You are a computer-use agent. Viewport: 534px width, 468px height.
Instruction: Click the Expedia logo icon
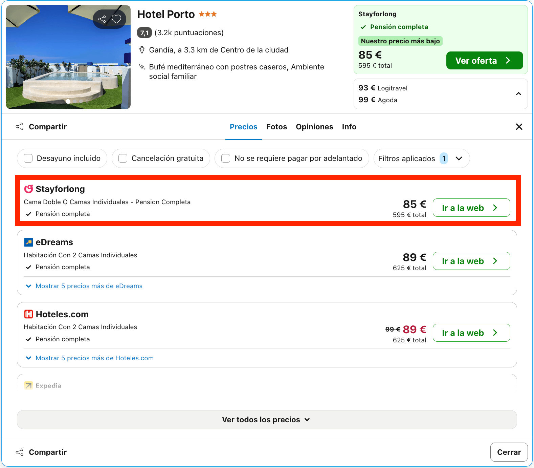pos(29,385)
